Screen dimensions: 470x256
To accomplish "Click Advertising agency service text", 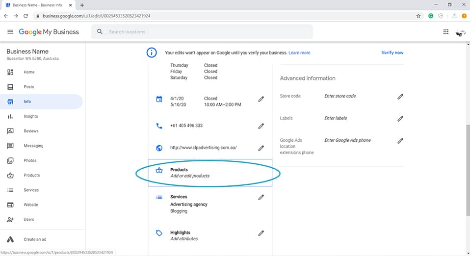I will tap(189, 205).
